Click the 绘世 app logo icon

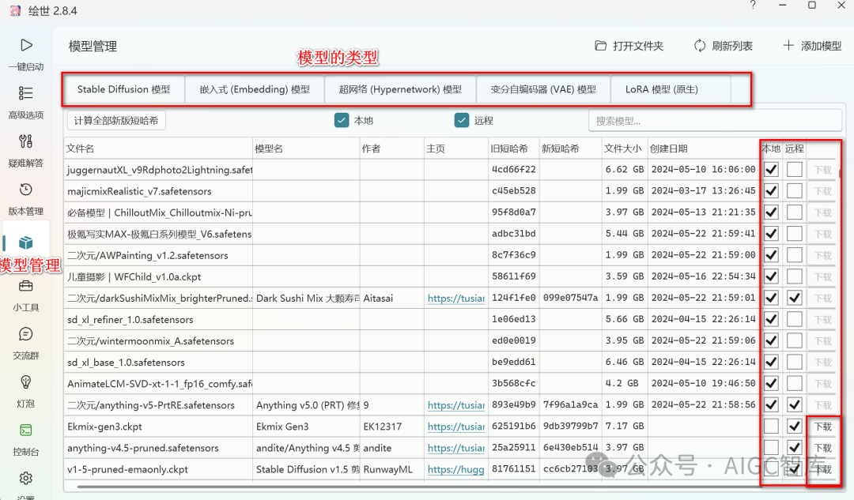[15, 10]
